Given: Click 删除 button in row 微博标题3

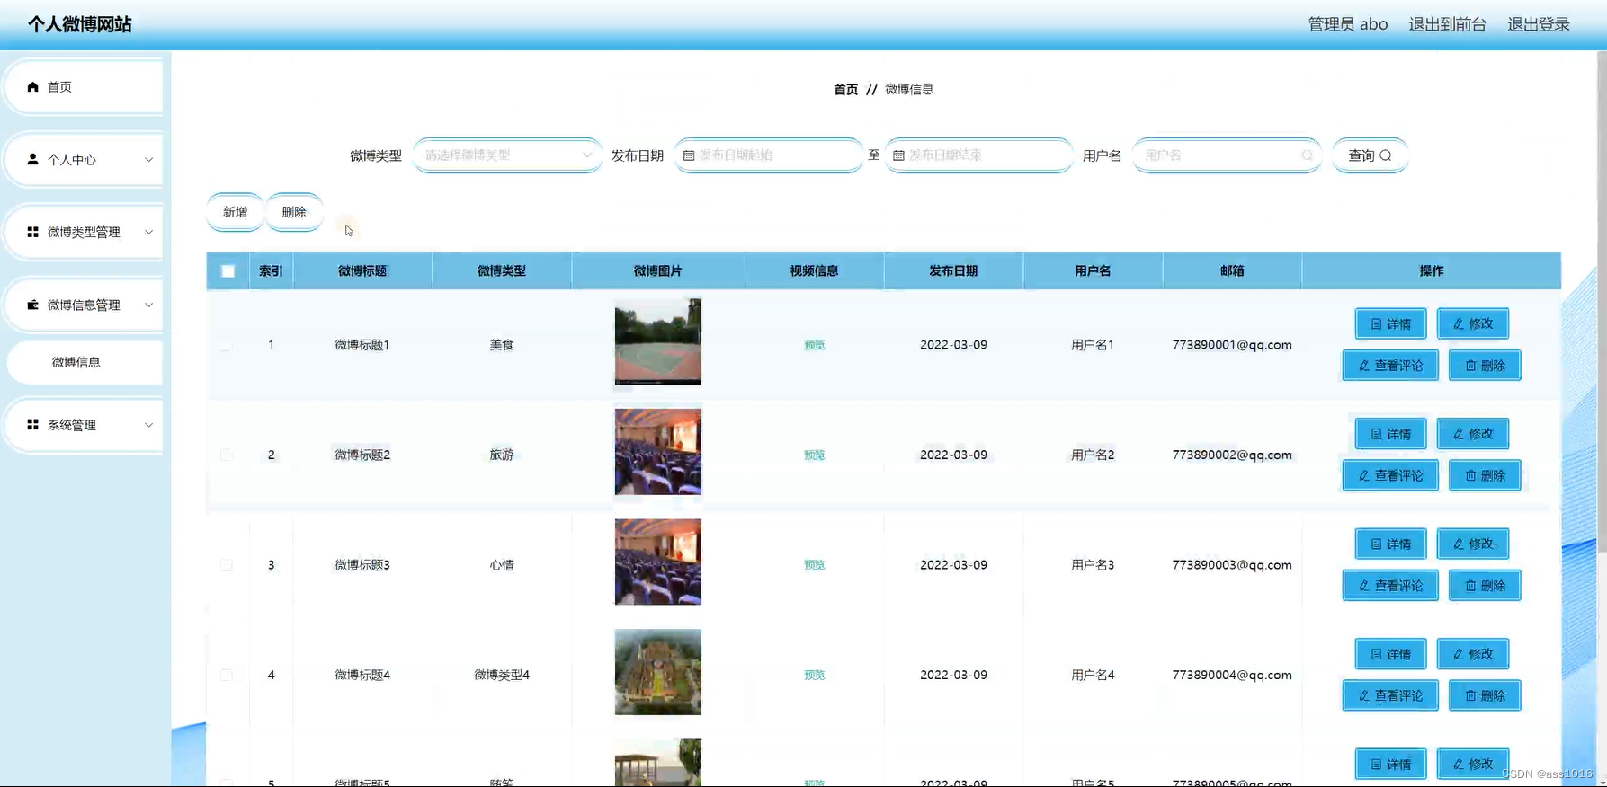Looking at the screenshot, I should 1485,586.
